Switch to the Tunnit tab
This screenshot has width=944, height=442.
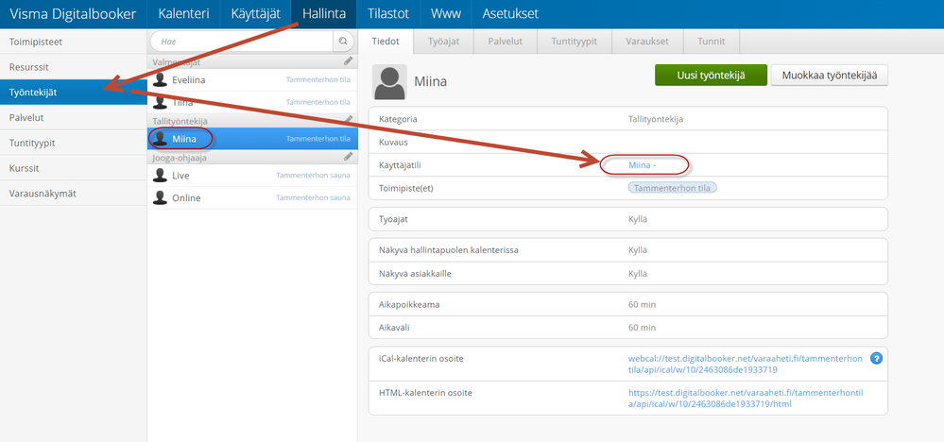click(712, 42)
